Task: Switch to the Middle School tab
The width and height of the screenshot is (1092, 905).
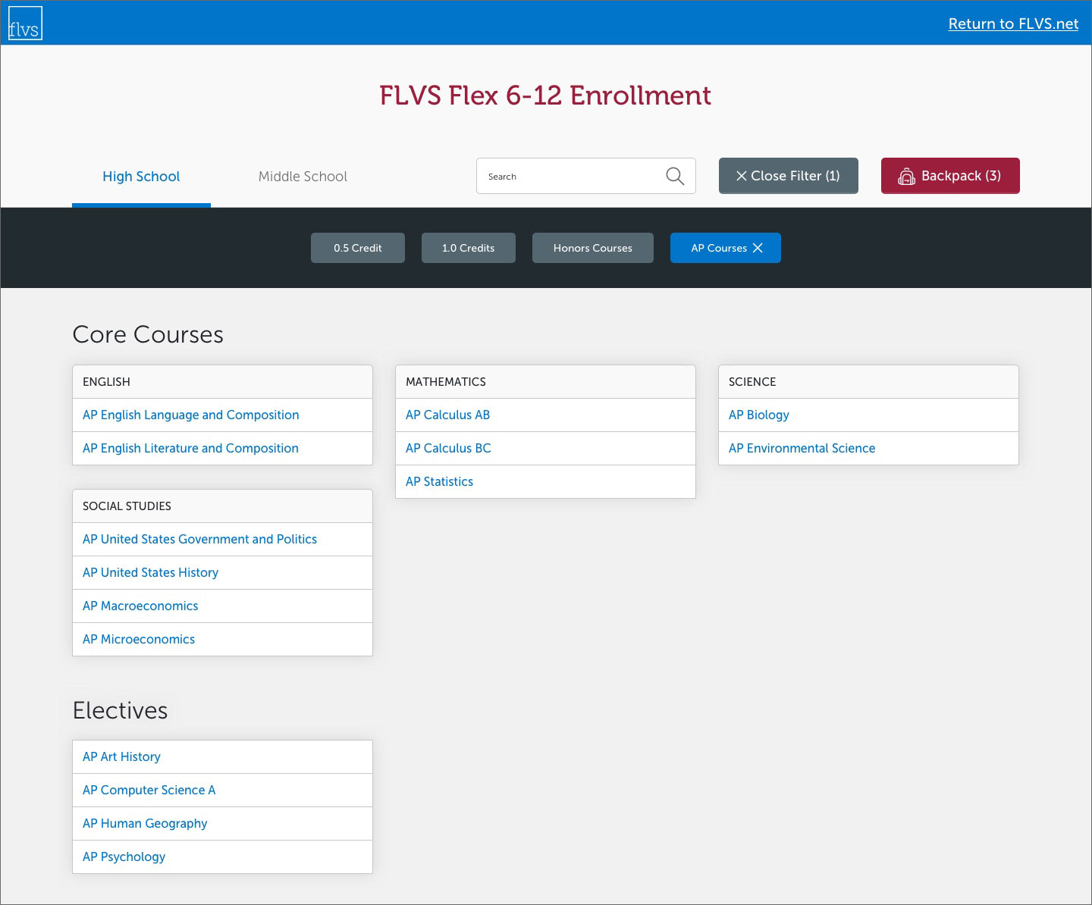Action: pyautogui.click(x=303, y=177)
